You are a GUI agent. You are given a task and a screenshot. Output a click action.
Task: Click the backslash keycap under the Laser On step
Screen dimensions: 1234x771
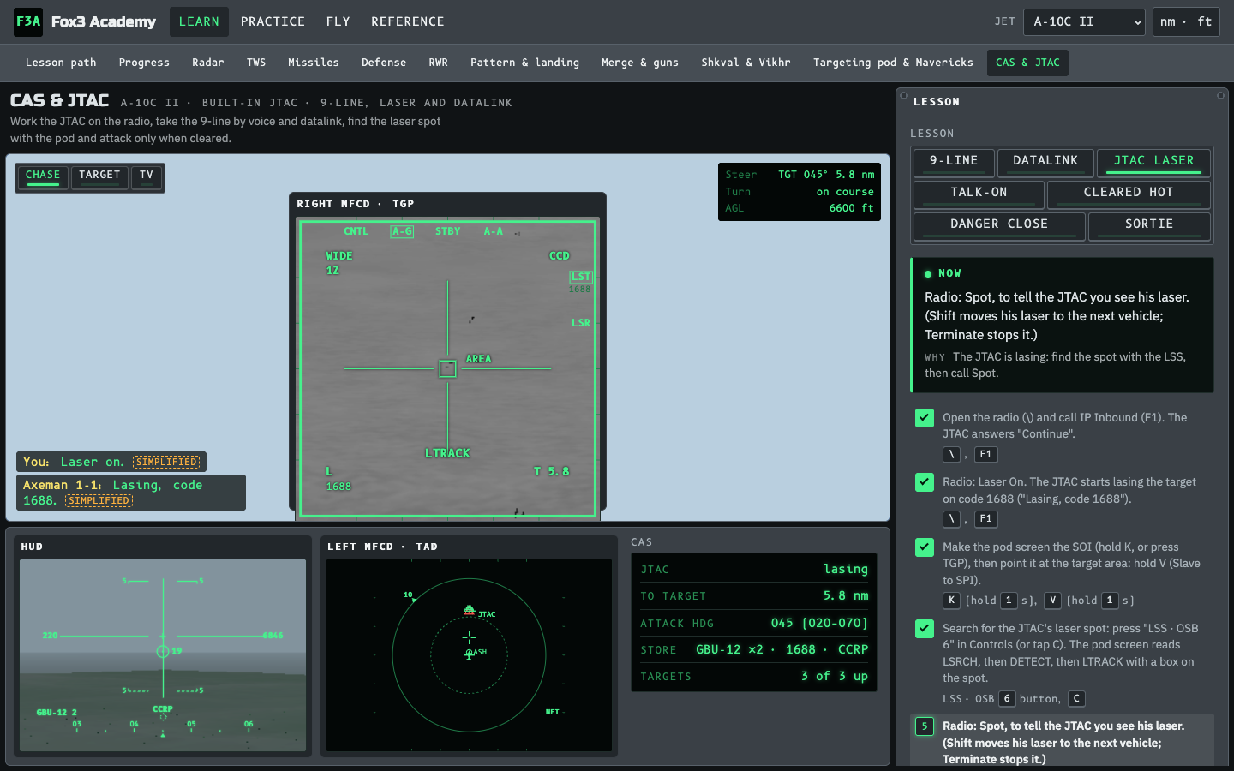tap(951, 519)
